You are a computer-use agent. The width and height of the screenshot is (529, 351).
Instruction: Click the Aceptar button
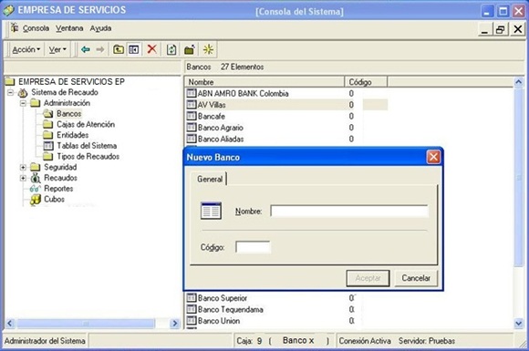(368, 278)
